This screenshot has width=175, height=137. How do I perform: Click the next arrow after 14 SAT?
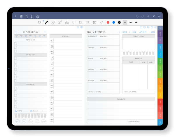coord(130,32)
